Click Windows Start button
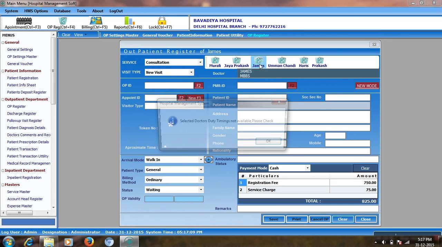 8,241
